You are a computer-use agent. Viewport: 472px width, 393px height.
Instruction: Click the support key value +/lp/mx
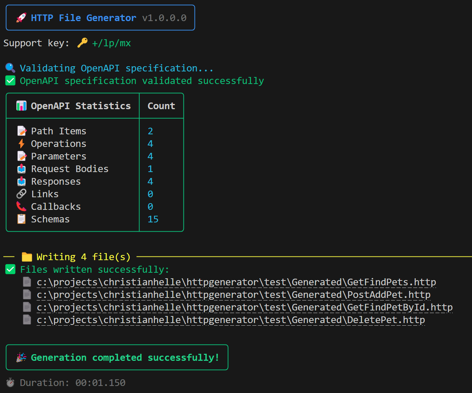111,43
